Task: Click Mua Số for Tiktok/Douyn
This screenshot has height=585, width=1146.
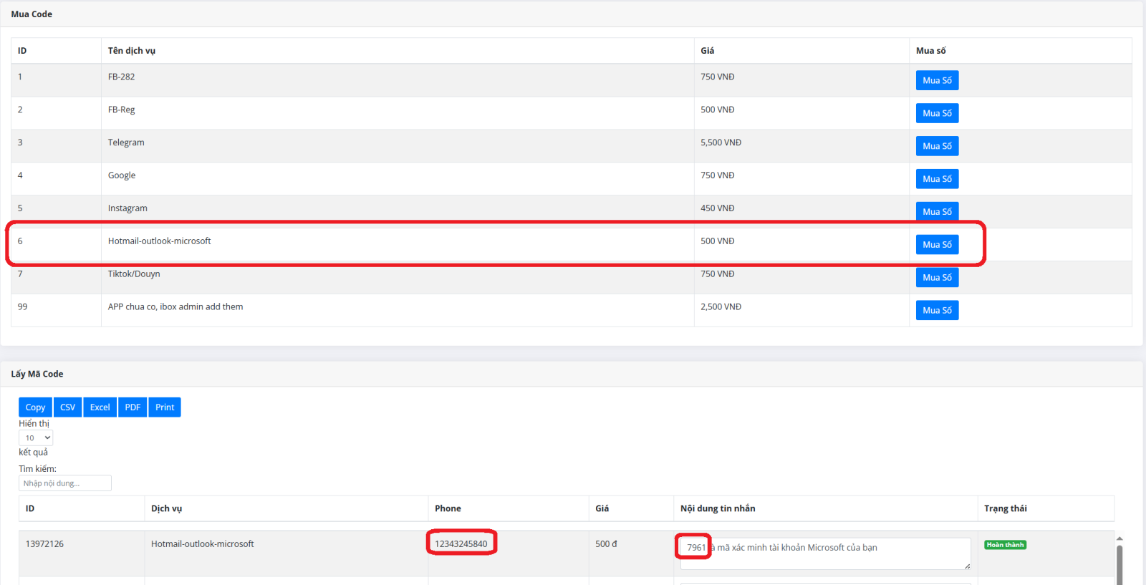Action: pos(936,278)
